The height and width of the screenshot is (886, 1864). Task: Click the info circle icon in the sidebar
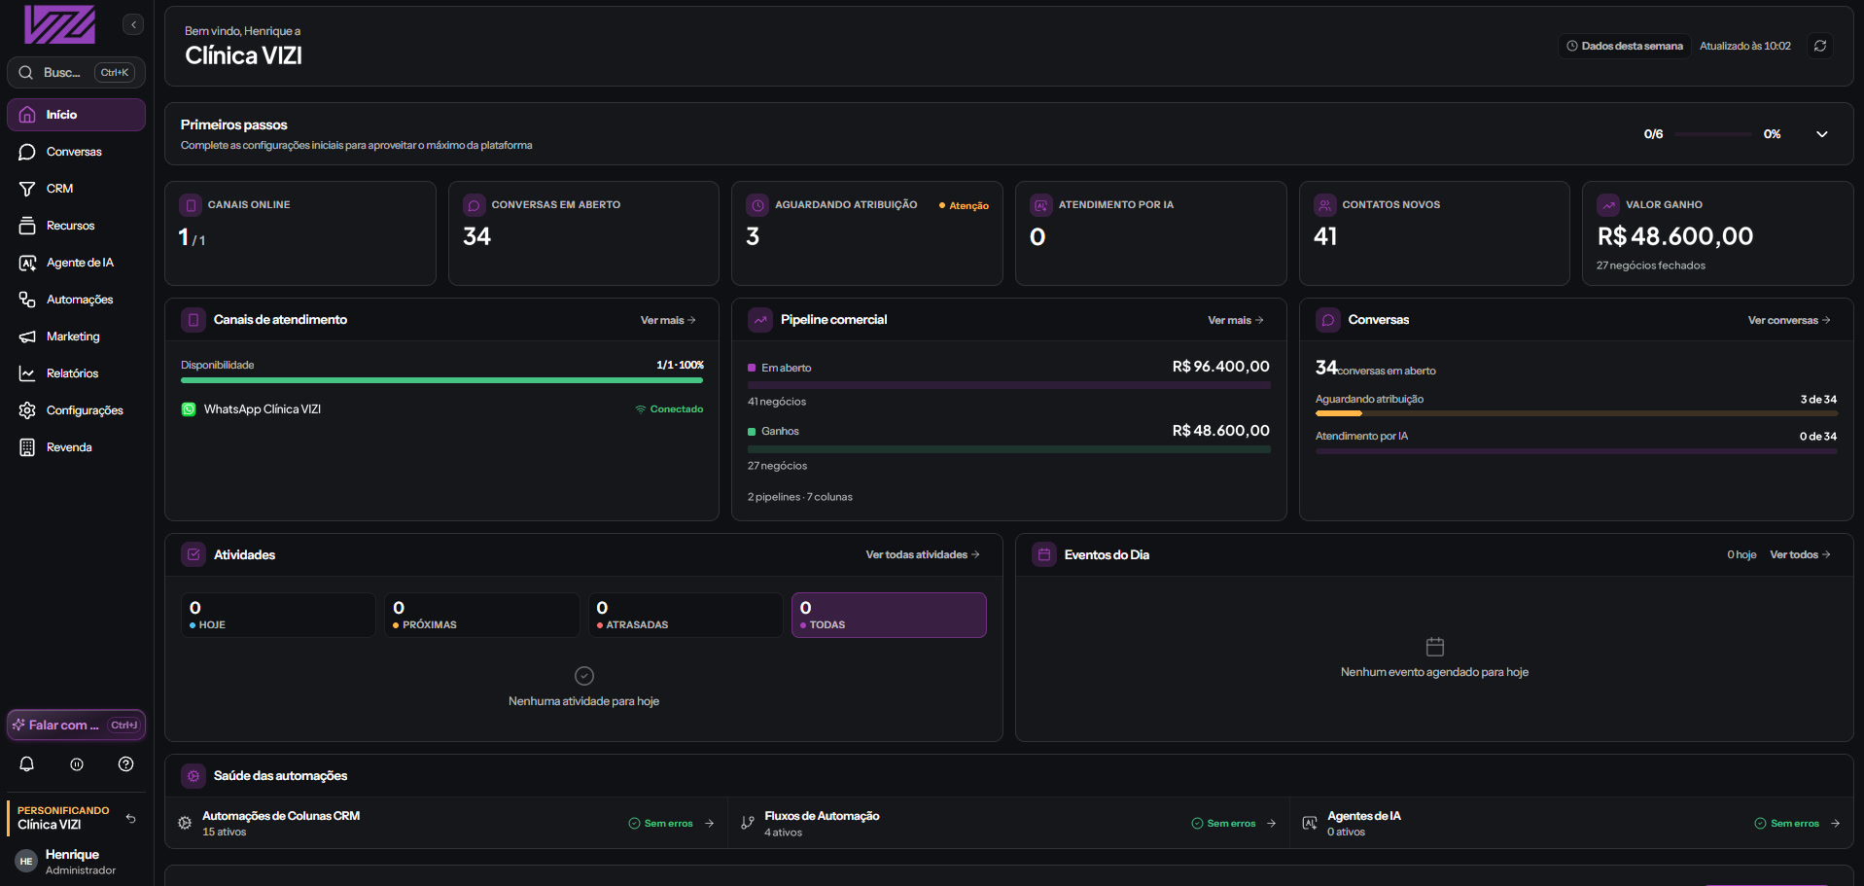[77, 764]
